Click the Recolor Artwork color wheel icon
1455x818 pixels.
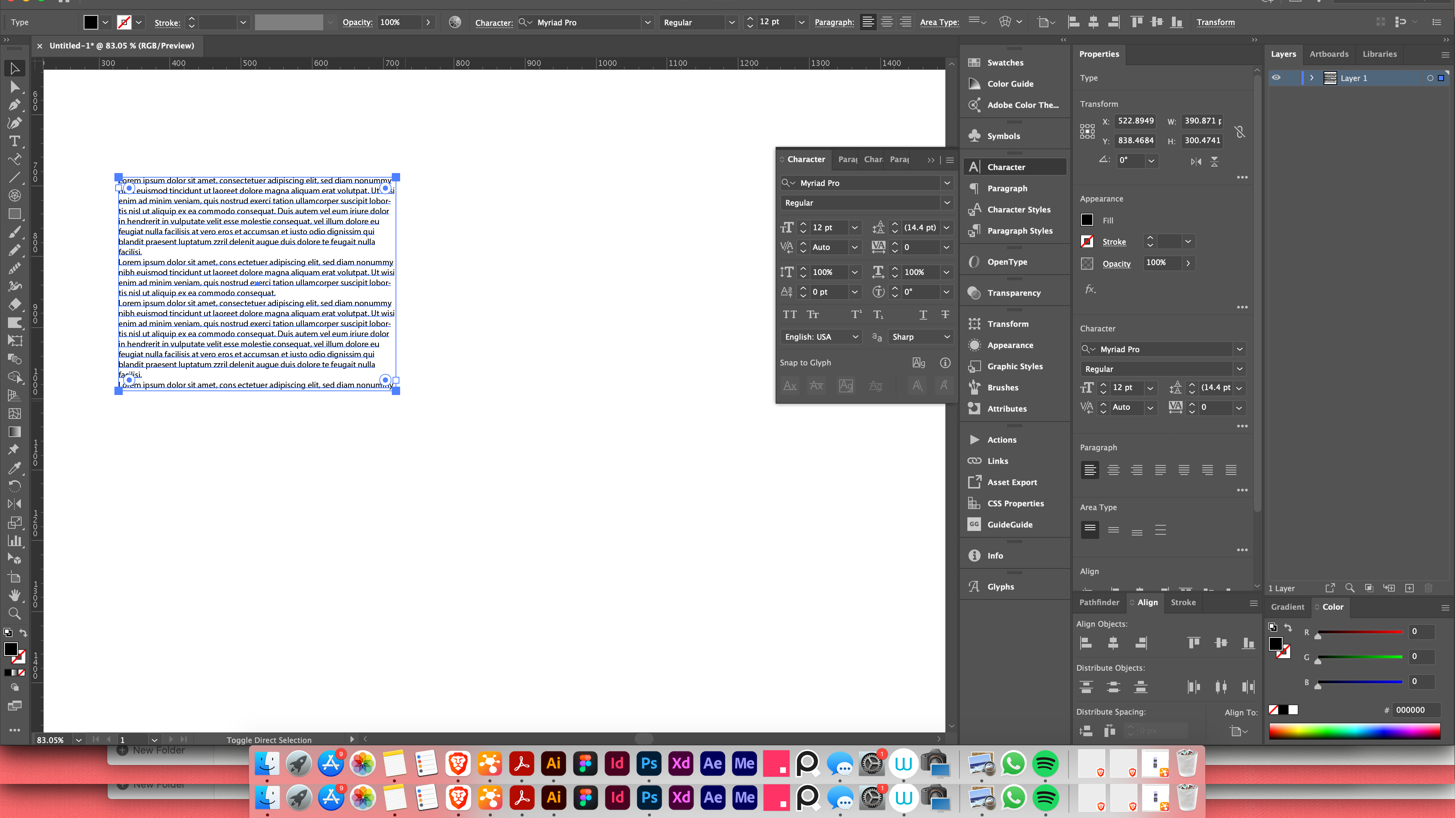[455, 22]
